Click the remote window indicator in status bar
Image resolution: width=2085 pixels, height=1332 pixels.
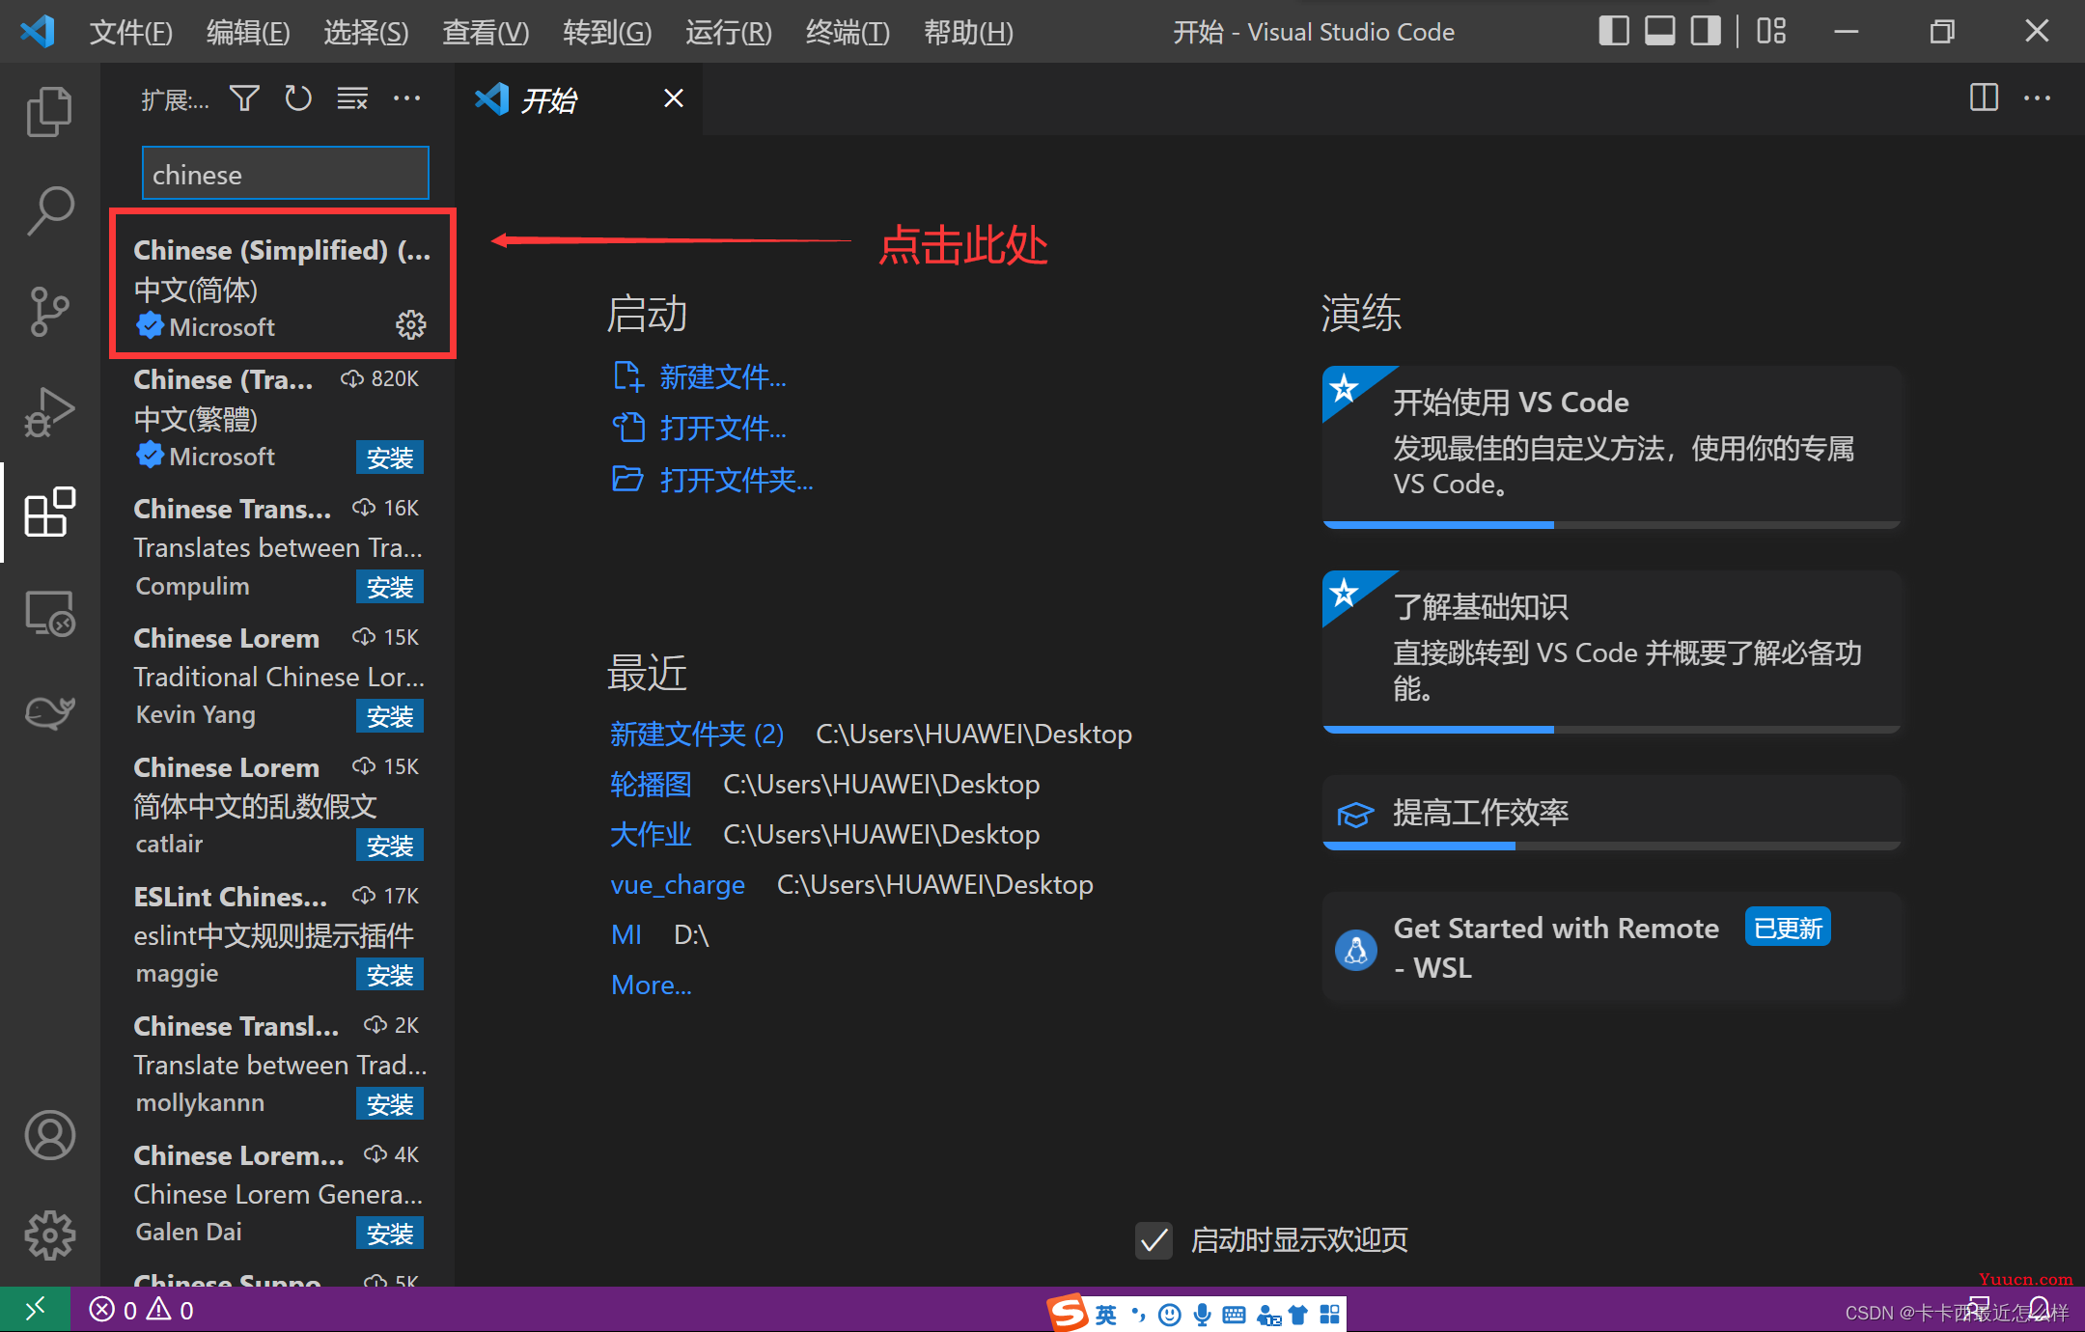35,1309
